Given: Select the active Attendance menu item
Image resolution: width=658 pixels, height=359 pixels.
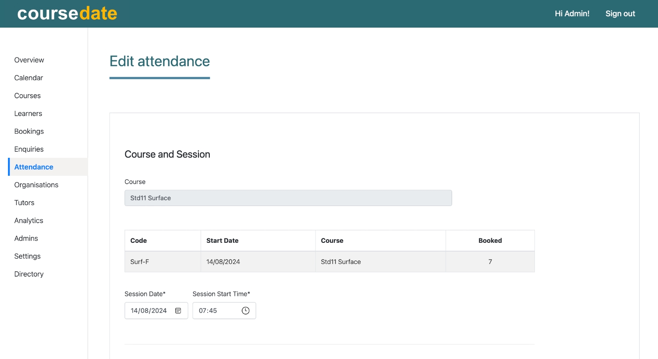Looking at the screenshot, I should 34,167.
